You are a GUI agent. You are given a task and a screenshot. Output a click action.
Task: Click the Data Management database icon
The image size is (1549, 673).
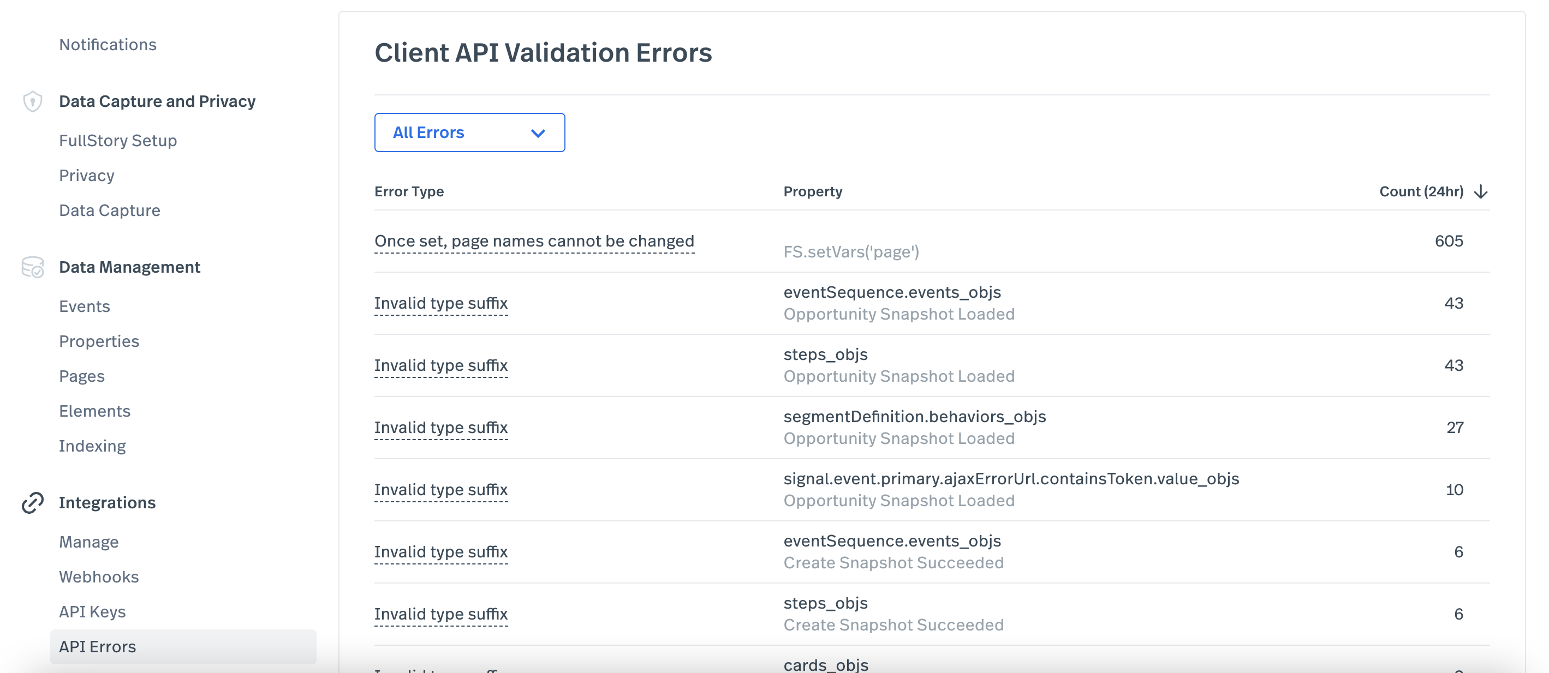click(x=32, y=267)
